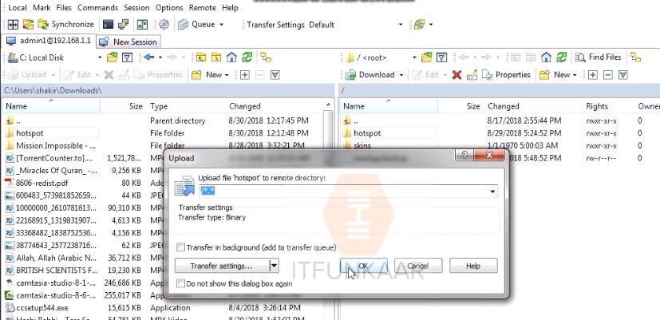This screenshot has height=320, width=660.
Task: Click the Preferences gear icon
Action: coord(164,25)
